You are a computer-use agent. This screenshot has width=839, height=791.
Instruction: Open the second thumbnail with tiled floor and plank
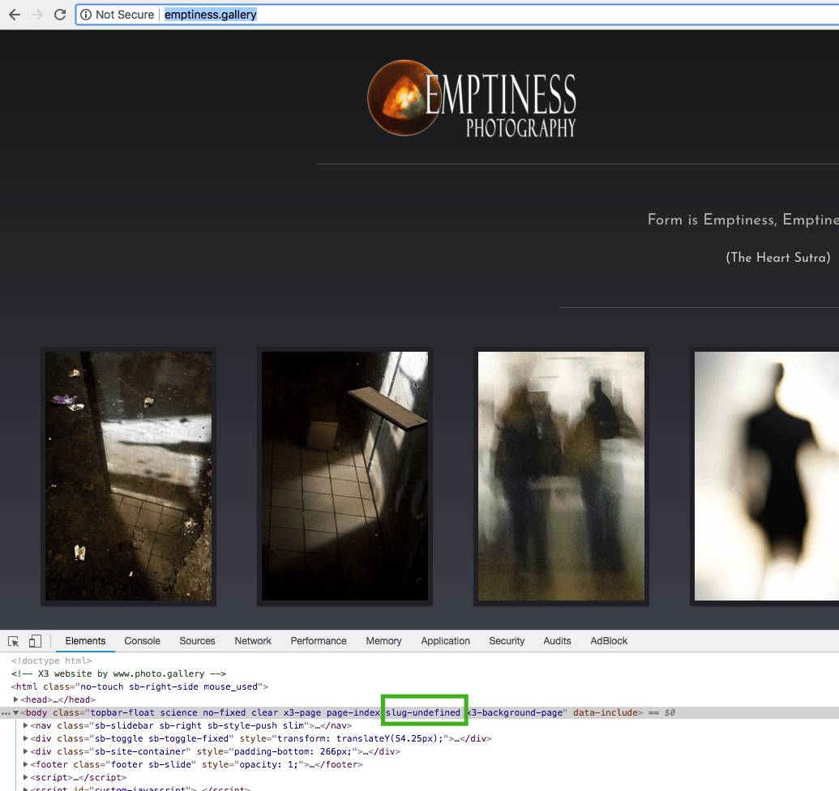point(345,476)
